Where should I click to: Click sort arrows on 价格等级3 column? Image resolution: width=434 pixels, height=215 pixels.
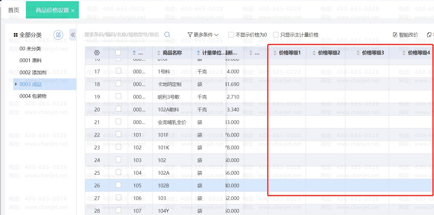(x=358, y=53)
